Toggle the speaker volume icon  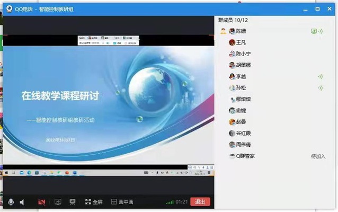(x=22, y=202)
